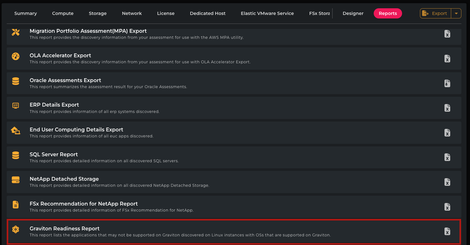Viewport: 470px width, 245px height.
Task: Select the Designer tab
Action: [x=353, y=13]
